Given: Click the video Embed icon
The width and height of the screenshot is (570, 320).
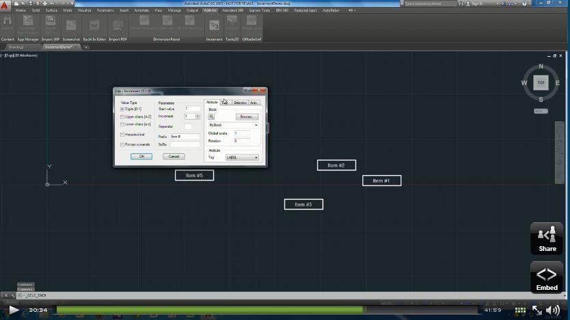Looking at the screenshot, I should pos(547,277).
